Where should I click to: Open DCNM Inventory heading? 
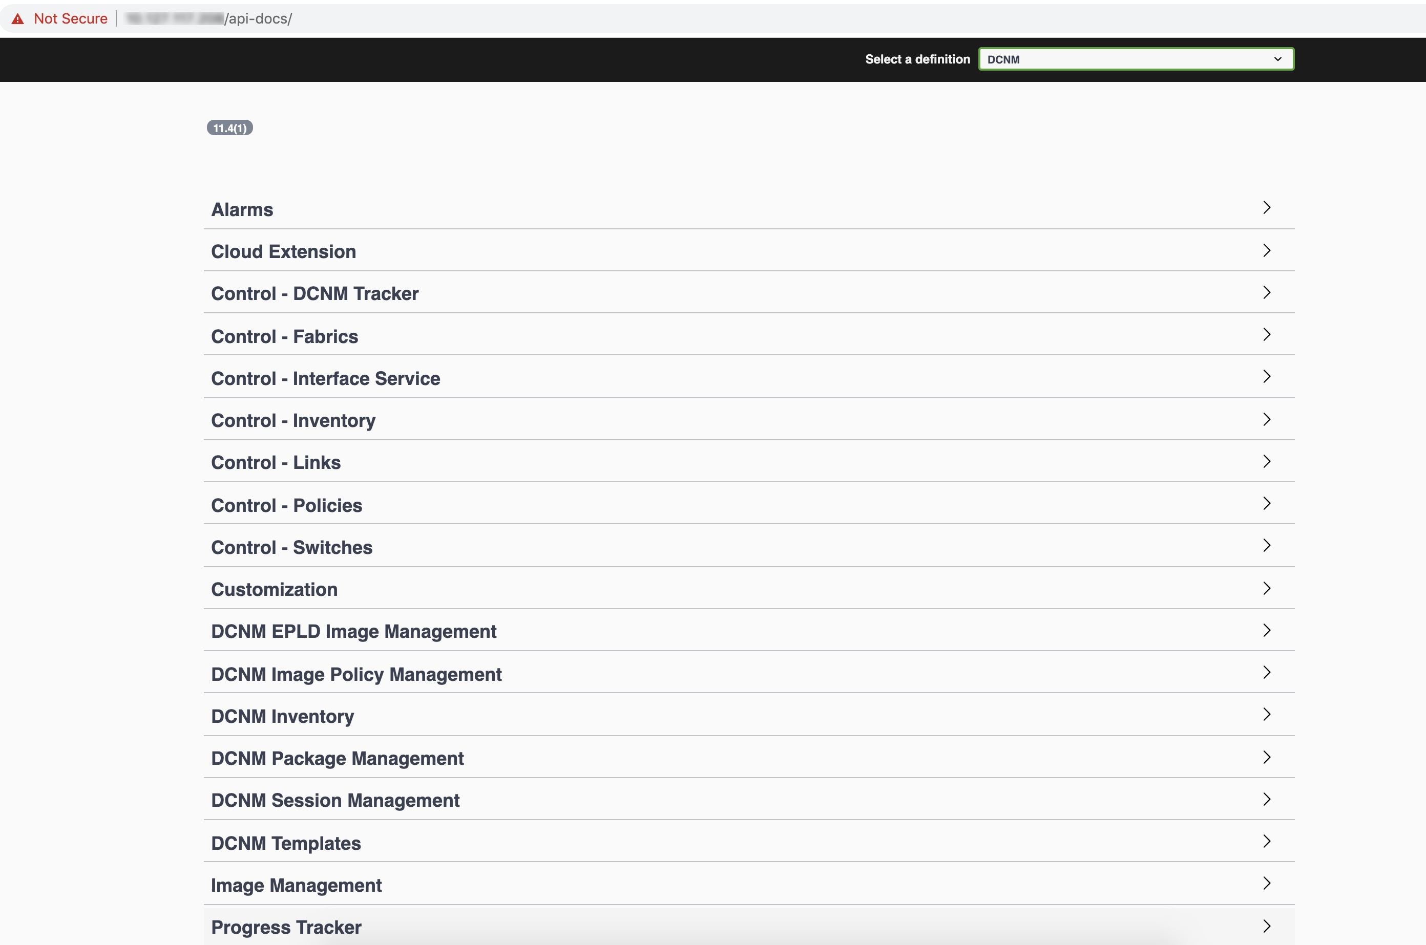click(x=282, y=717)
